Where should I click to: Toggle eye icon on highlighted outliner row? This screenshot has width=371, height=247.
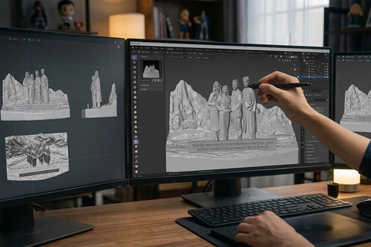point(325,77)
